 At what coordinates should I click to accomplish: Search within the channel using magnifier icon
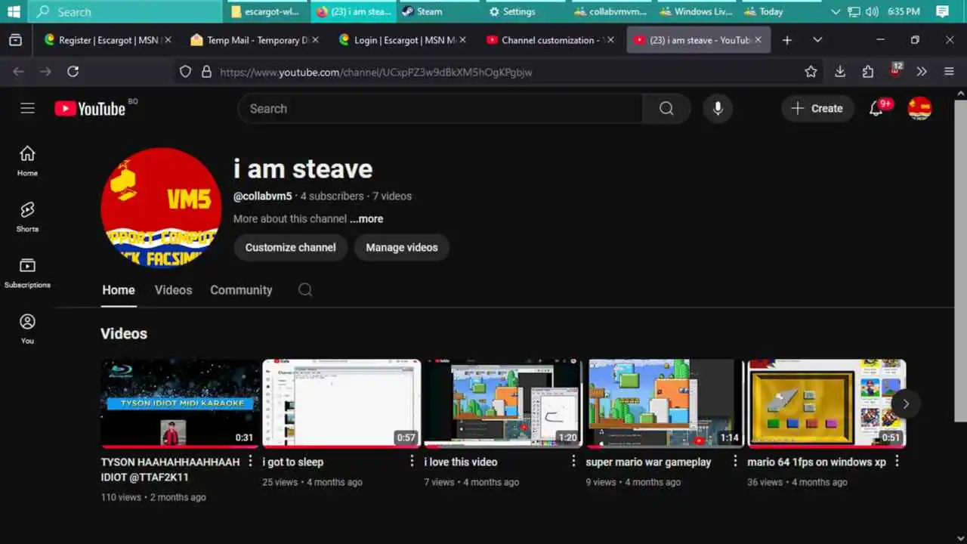305,290
